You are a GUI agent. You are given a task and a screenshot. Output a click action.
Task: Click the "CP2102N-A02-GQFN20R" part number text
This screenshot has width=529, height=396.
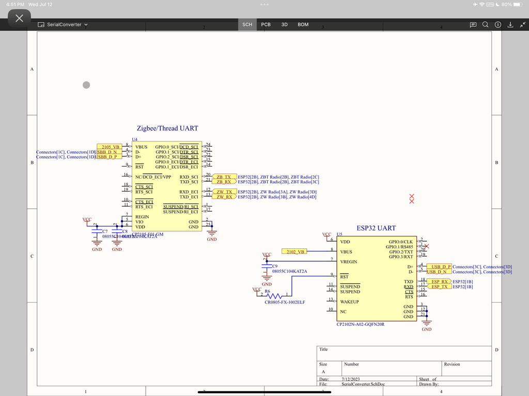(x=360, y=324)
